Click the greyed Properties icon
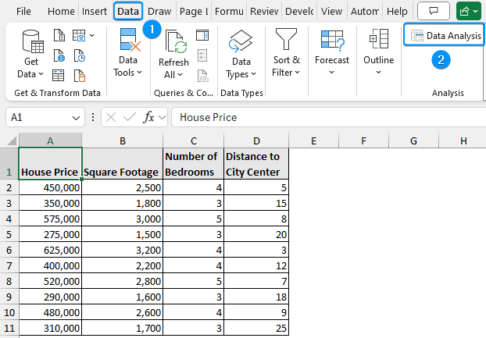 click(x=202, y=55)
